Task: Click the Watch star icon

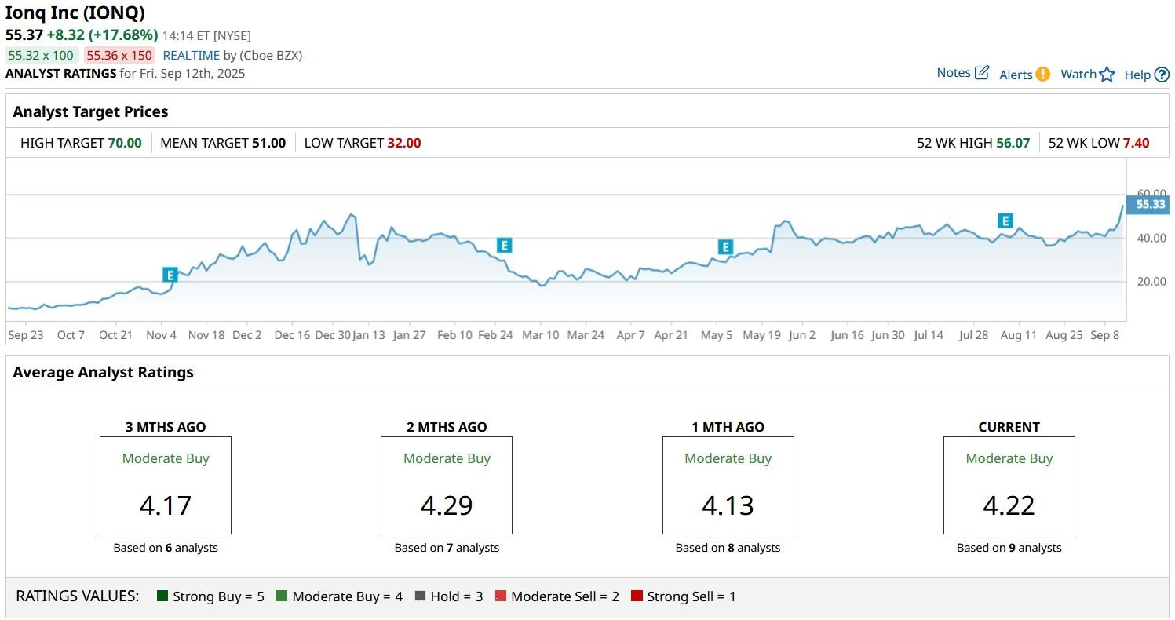Action: [x=1107, y=75]
